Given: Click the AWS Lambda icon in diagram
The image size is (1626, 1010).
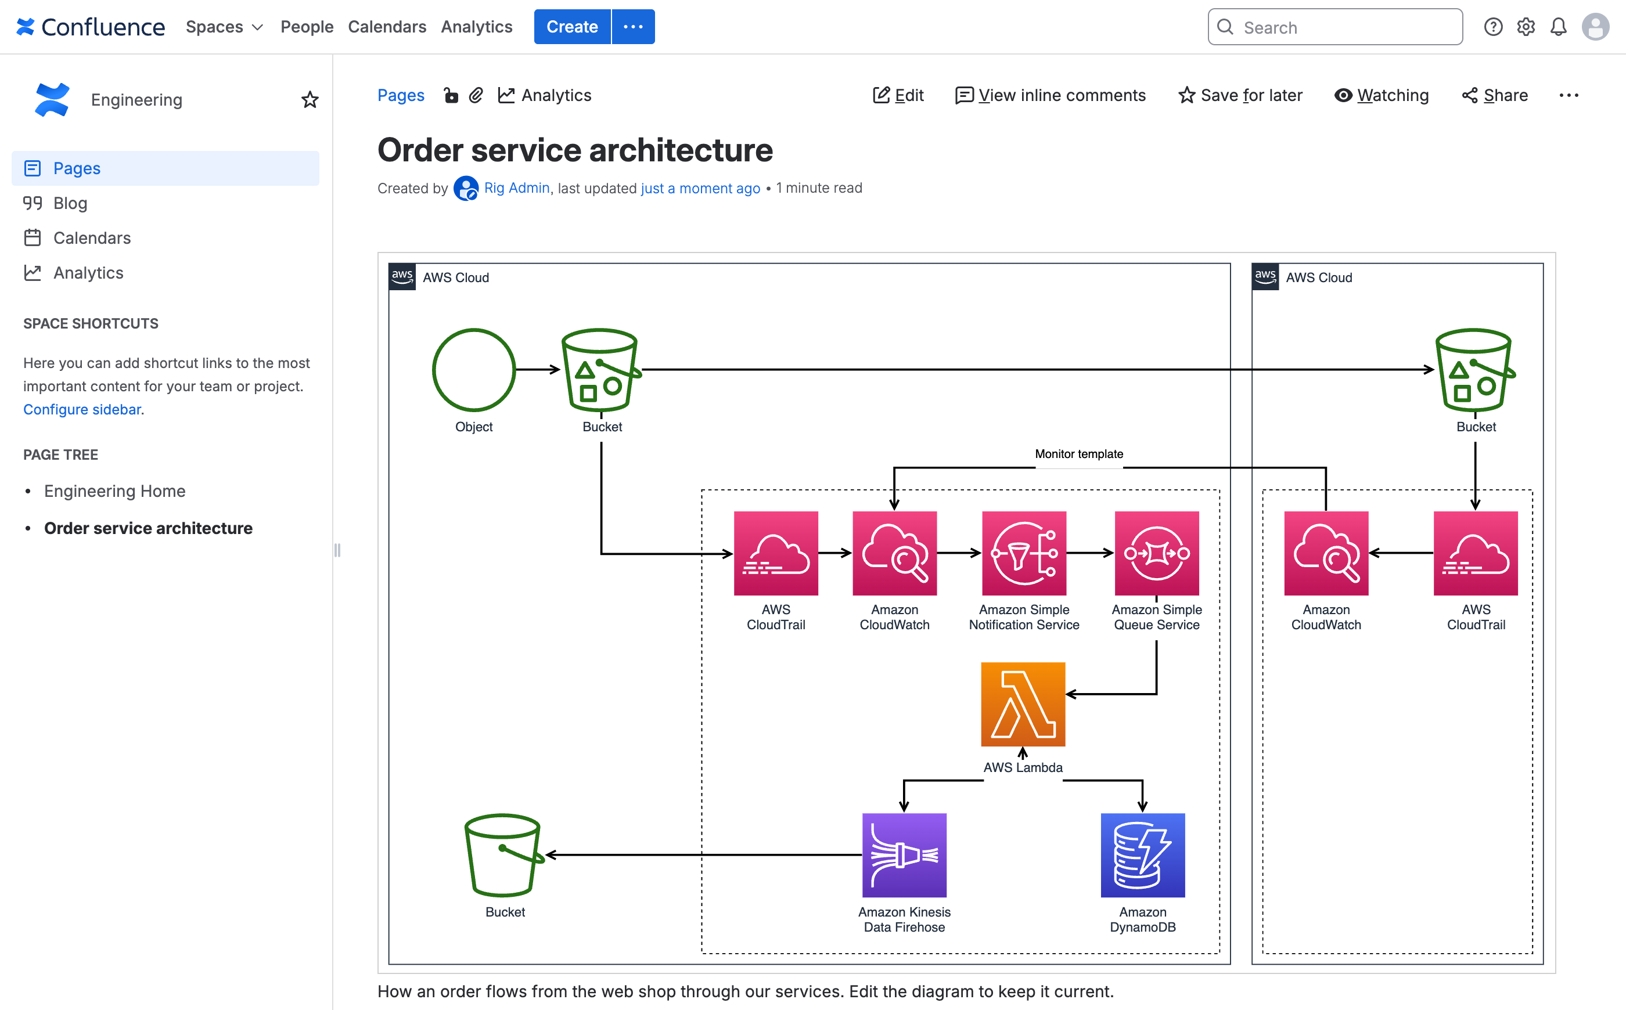Looking at the screenshot, I should pyautogui.click(x=1023, y=704).
